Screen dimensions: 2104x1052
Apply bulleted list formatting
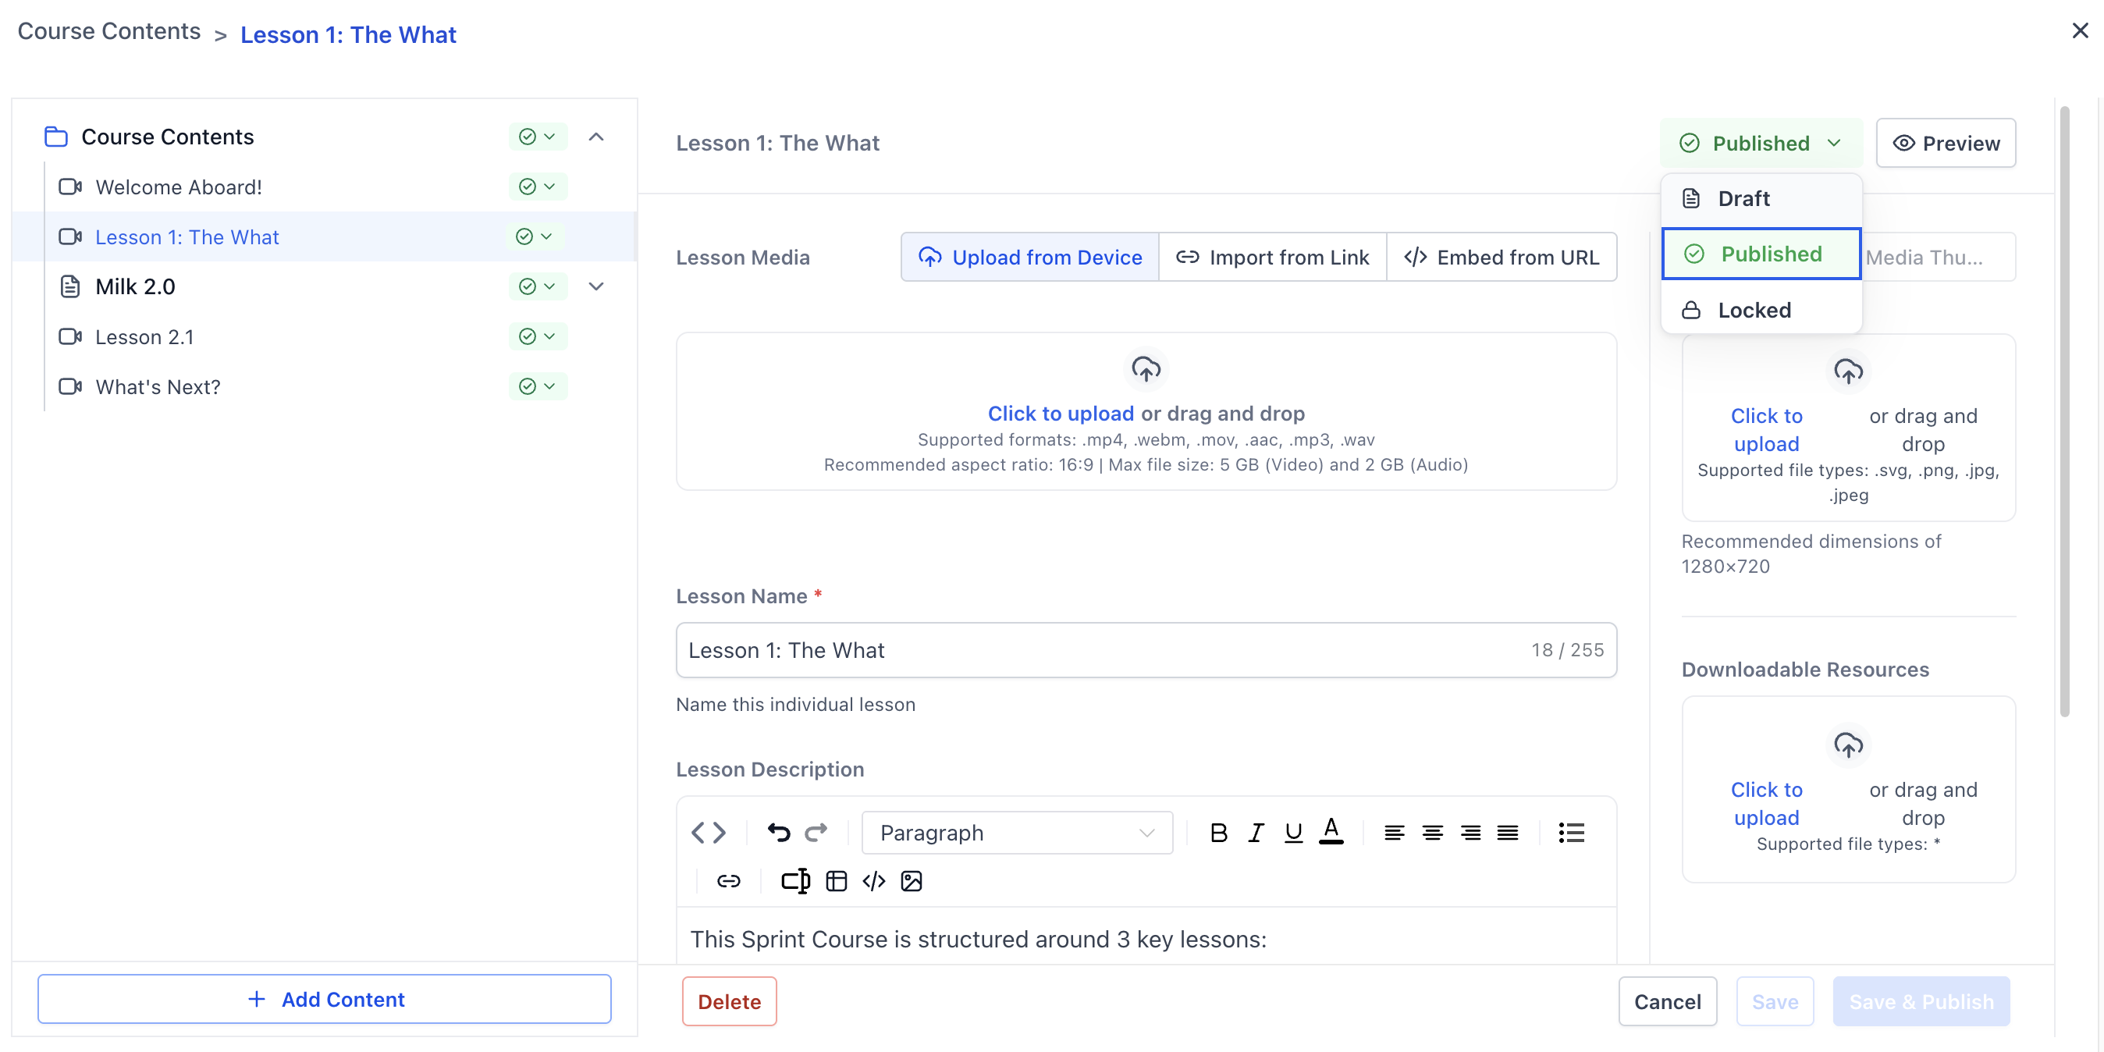click(x=1571, y=832)
